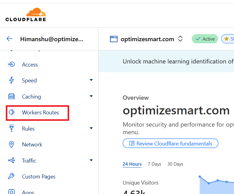Click the Network location pin icon
The height and width of the screenshot is (194, 234).
pos(11,145)
